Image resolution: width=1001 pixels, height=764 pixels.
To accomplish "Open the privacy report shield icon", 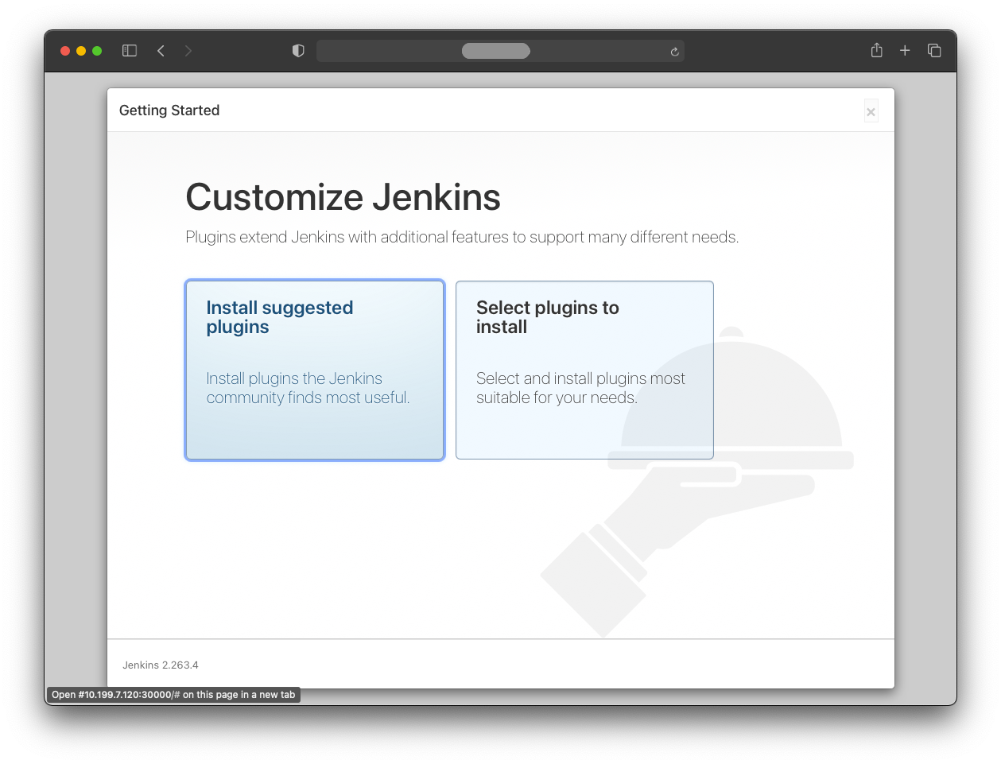I will (298, 51).
